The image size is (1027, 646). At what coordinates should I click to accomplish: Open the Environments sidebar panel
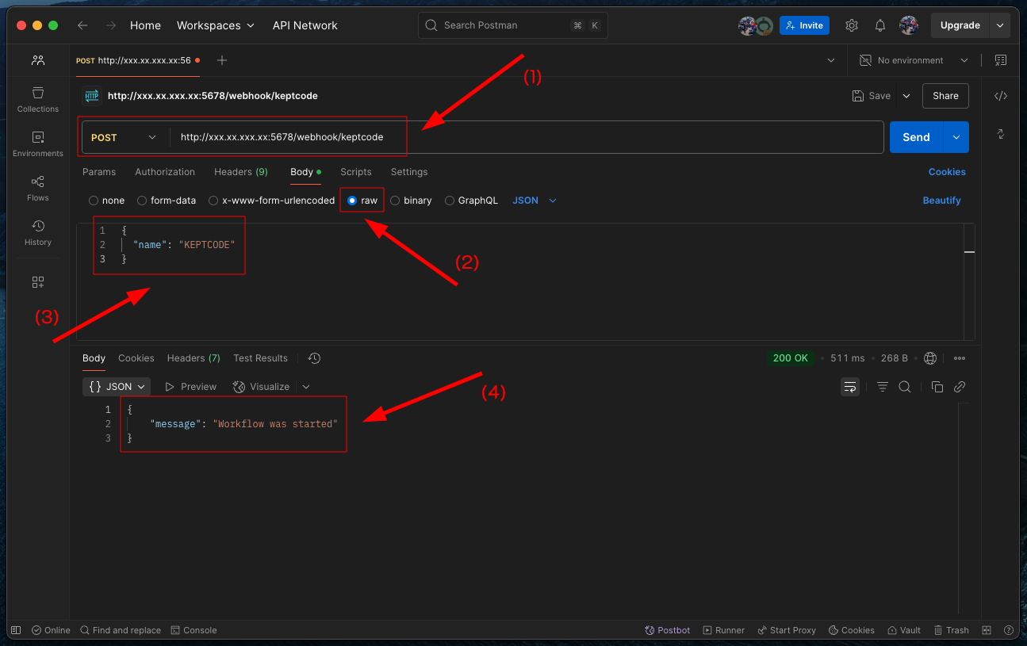38,144
